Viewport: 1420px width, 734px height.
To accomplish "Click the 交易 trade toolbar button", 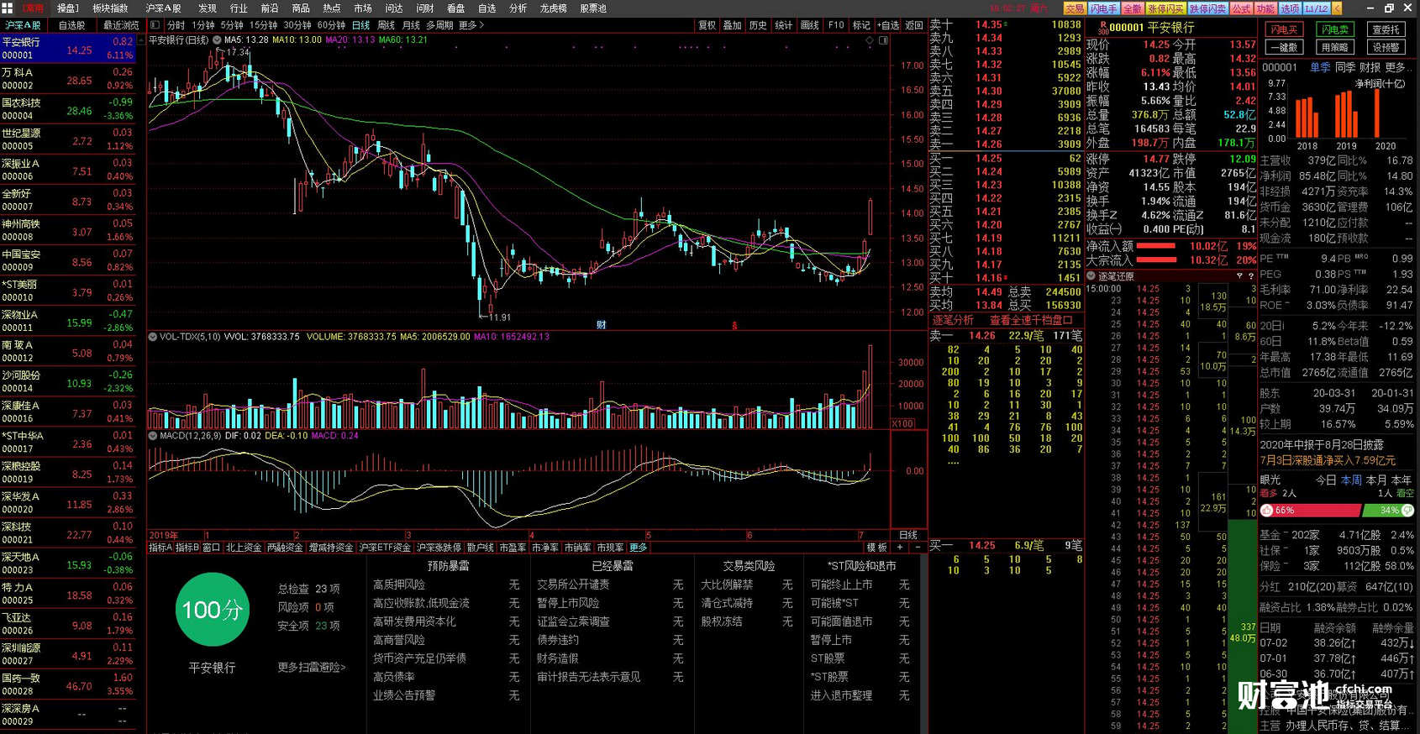I will point(1074,8).
